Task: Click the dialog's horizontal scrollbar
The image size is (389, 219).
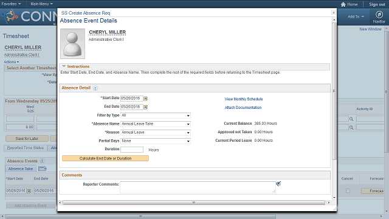Action: click(x=194, y=203)
